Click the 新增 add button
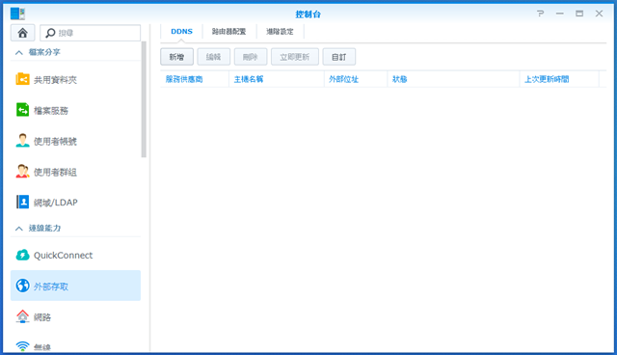617x355 pixels. click(176, 57)
